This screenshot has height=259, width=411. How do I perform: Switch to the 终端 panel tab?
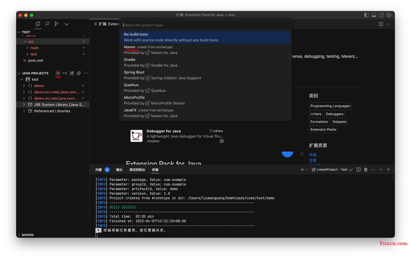[x=155, y=170]
